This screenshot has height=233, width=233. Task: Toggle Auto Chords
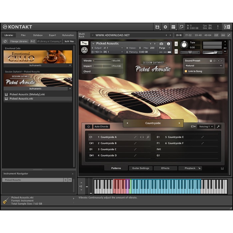tap(101, 126)
